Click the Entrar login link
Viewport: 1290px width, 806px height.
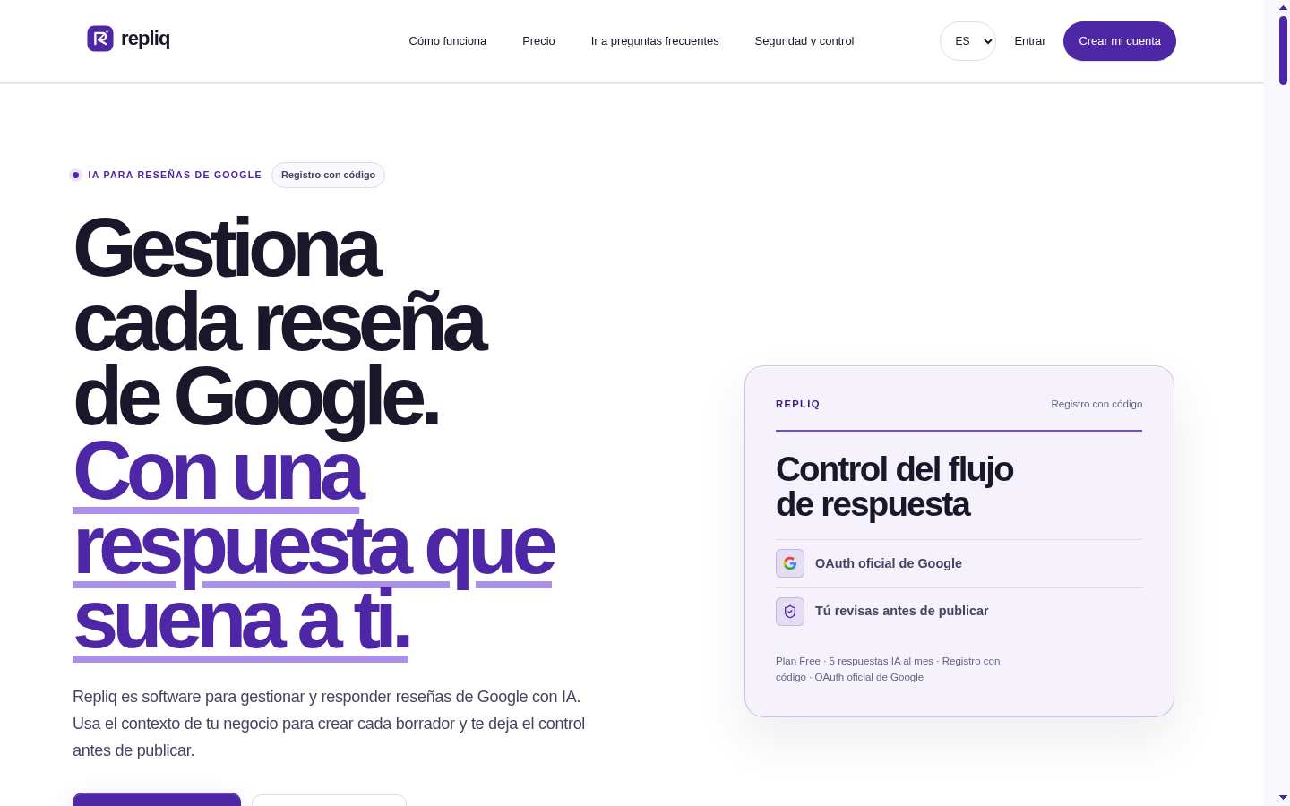1030,41
